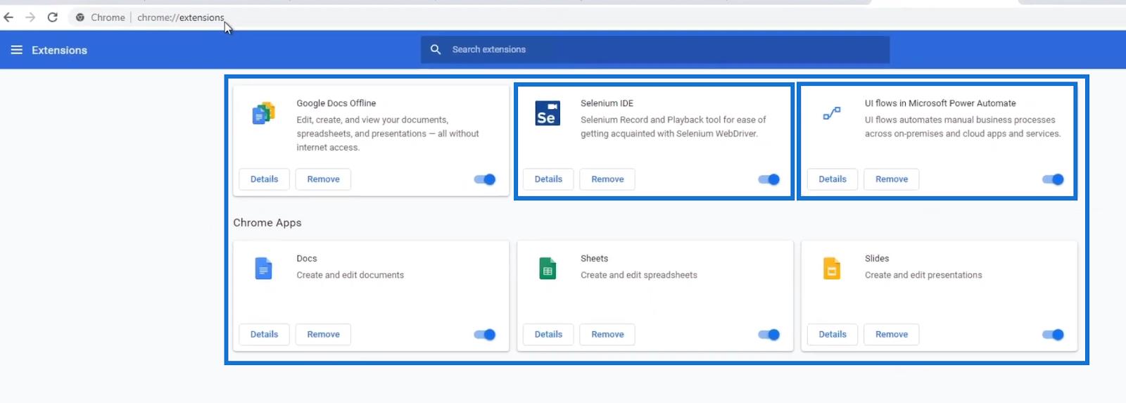The width and height of the screenshot is (1126, 403).
Task: Open Details for Selenium IDE
Action: (548, 179)
